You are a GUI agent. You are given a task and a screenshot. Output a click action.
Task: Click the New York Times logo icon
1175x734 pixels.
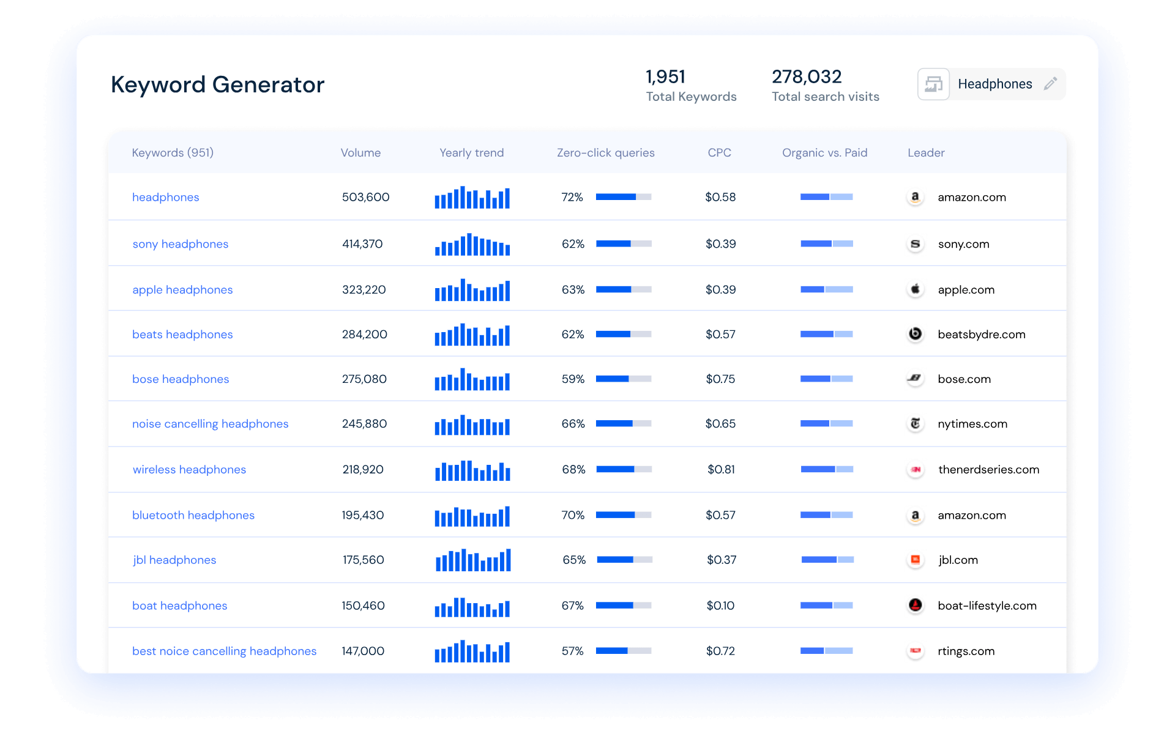pos(915,423)
